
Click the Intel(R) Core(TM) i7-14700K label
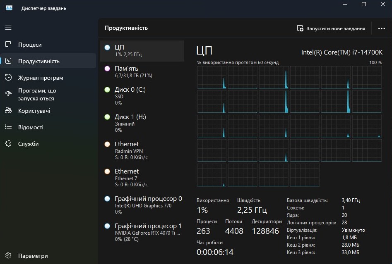pos(342,52)
